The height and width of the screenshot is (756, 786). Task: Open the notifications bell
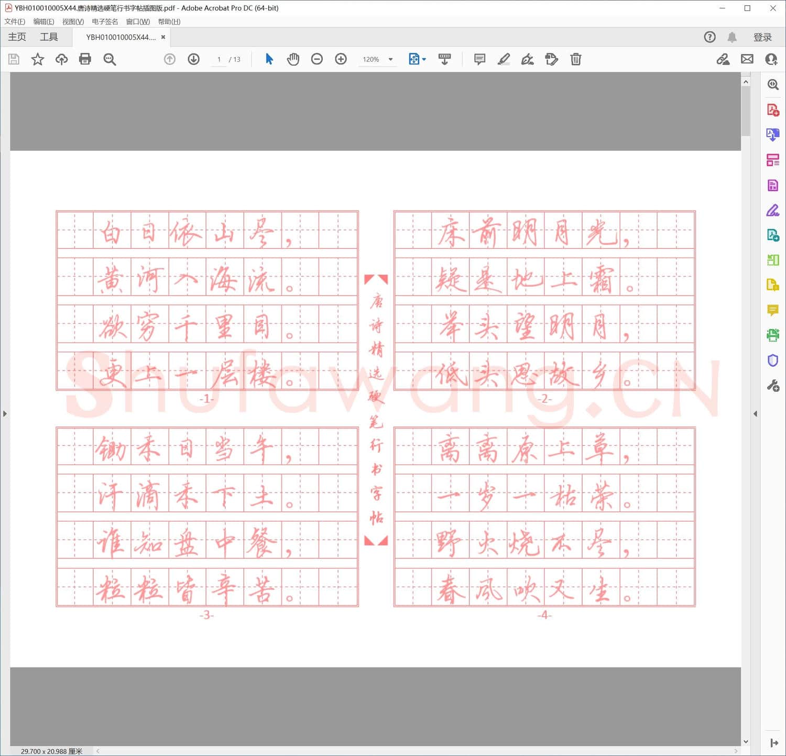pyautogui.click(x=732, y=37)
